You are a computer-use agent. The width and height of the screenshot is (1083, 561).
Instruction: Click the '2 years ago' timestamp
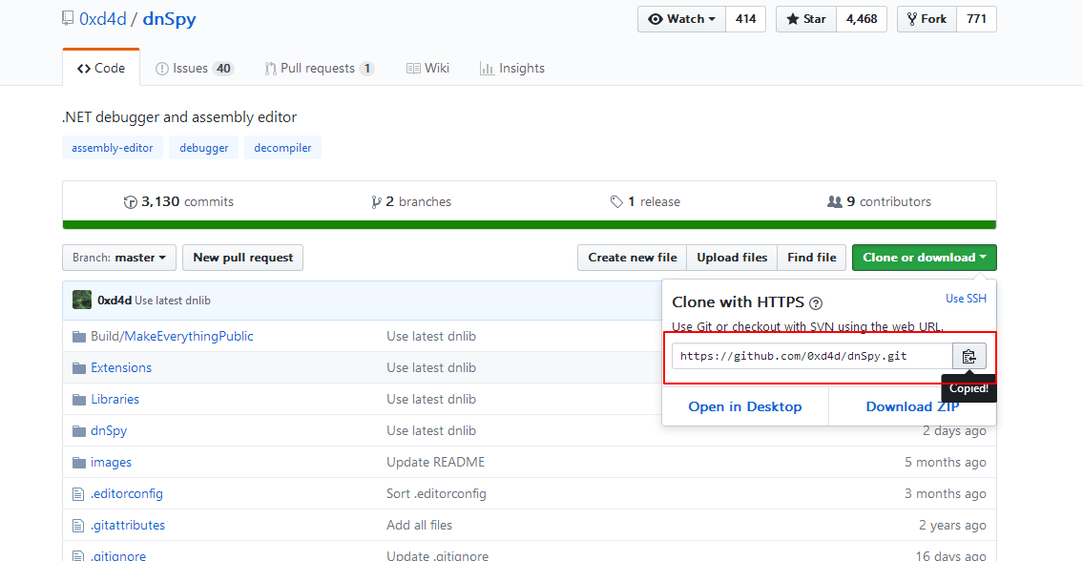coord(952,525)
